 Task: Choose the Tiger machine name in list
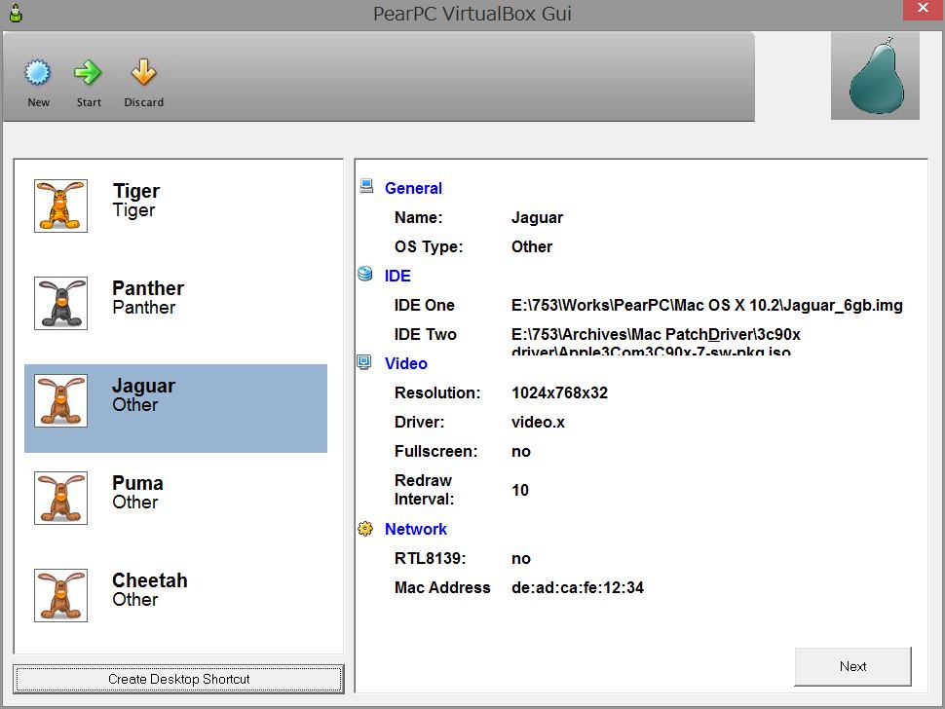coord(136,191)
